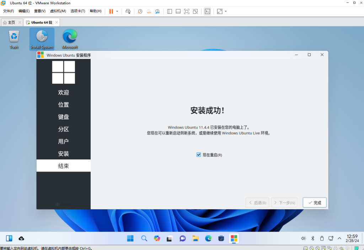Click the send Ctrl+Alt+Del toolbar icon
The image size is (364, 250).
tap(128, 11)
